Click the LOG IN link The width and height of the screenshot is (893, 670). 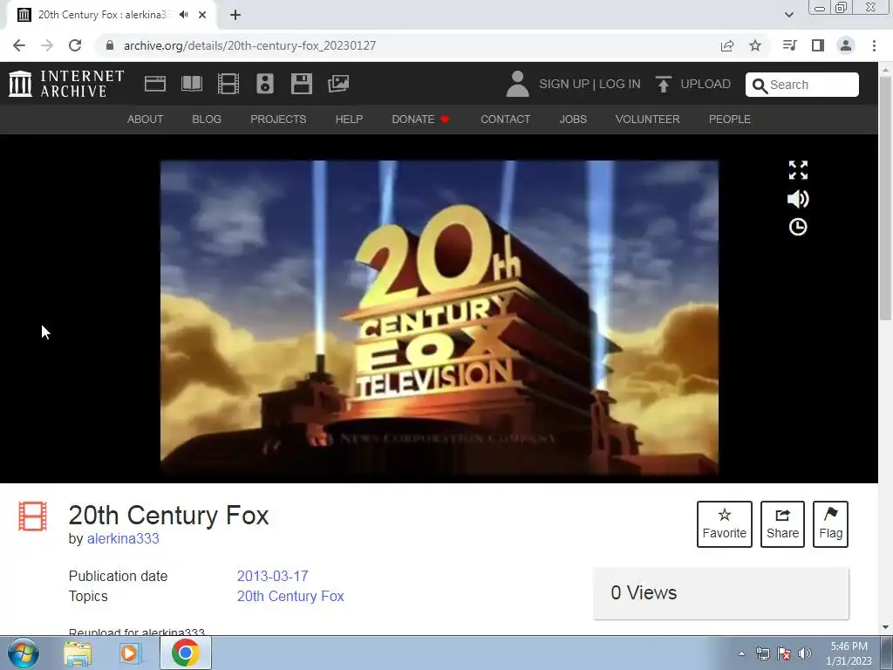pos(620,84)
